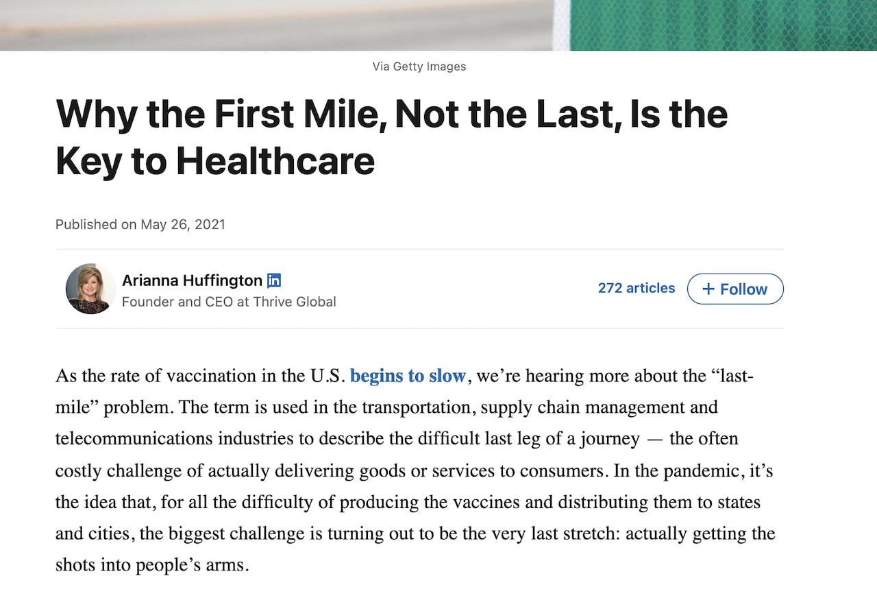Screen dimensions: 877x611
Task: Click the LinkedIn badge beside Arianna Huffington
Action: (274, 280)
